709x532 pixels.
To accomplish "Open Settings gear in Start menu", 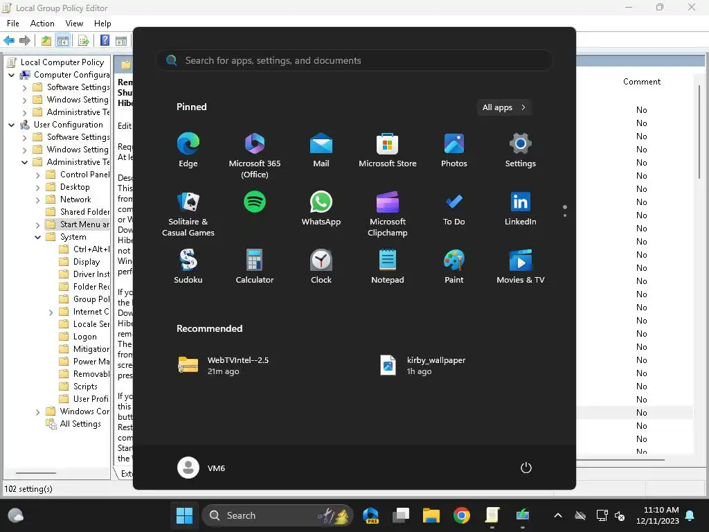I will (x=521, y=150).
